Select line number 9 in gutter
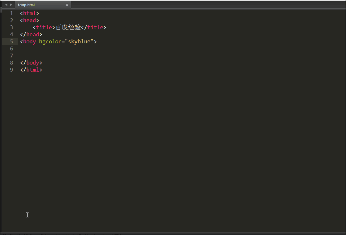Viewport: 346px width, 235px height. point(12,70)
